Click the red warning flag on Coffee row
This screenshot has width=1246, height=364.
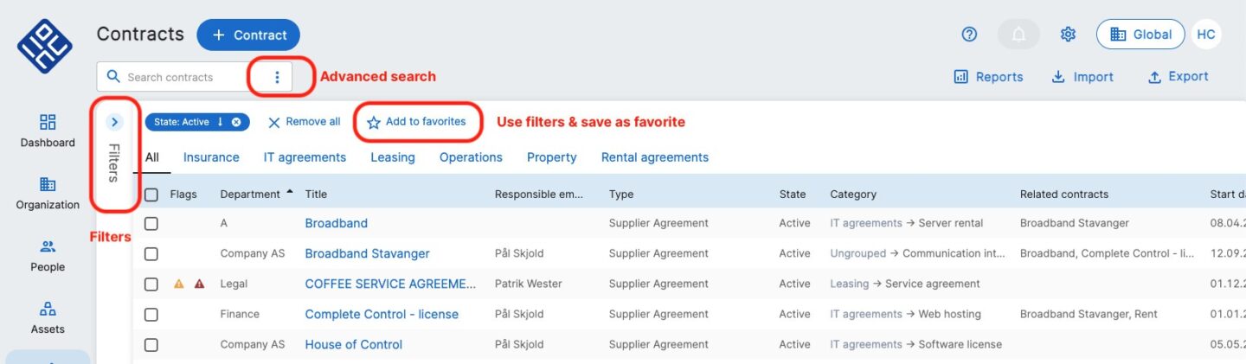click(x=200, y=284)
